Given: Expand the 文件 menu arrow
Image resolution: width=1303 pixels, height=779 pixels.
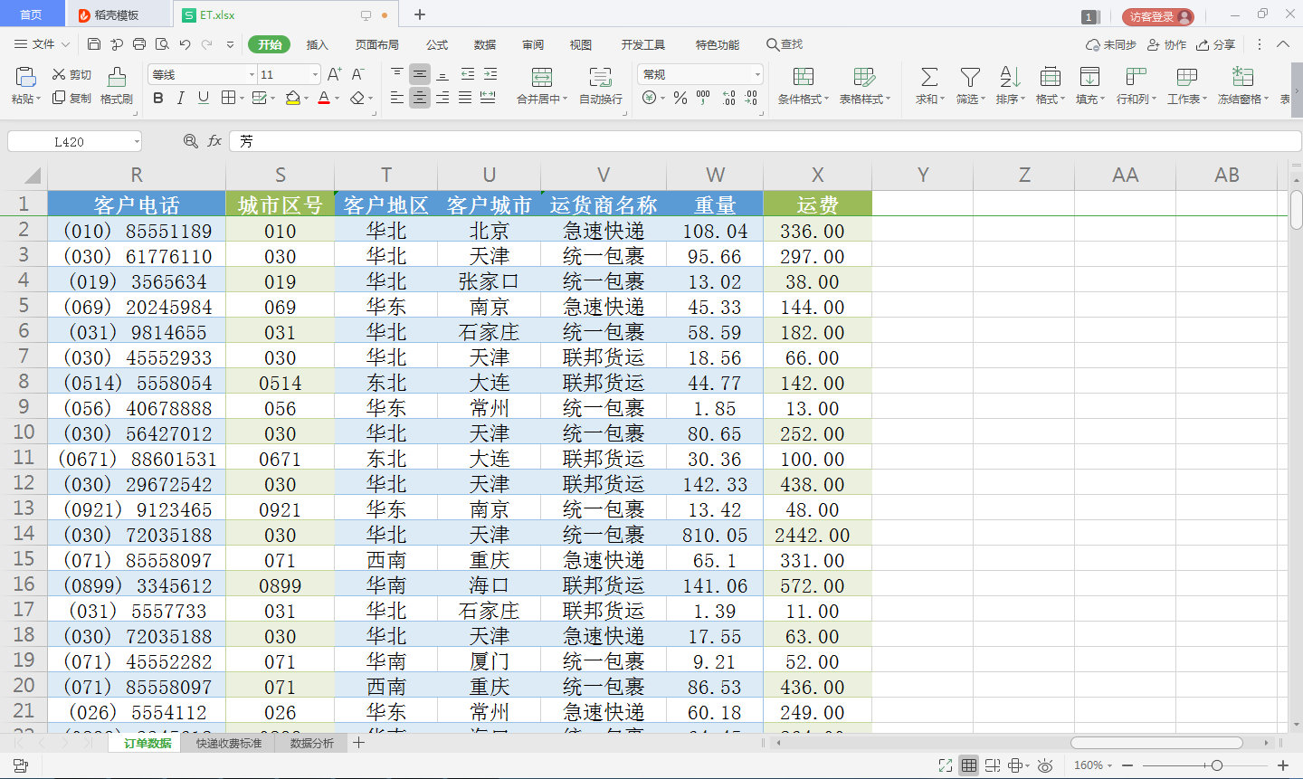Looking at the screenshot, I should [x=65, y=44].
